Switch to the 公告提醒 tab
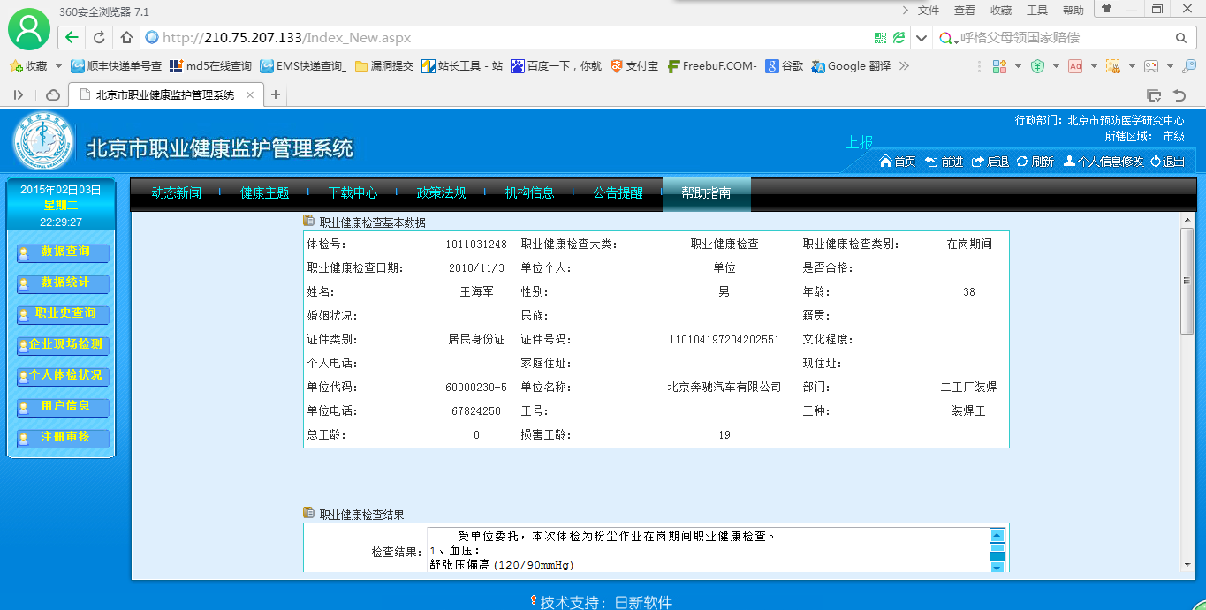 point(618,192)
